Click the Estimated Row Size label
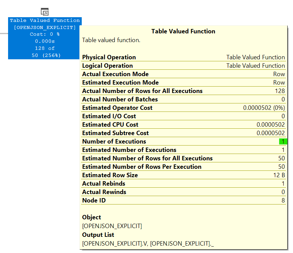 pos(110,175)
